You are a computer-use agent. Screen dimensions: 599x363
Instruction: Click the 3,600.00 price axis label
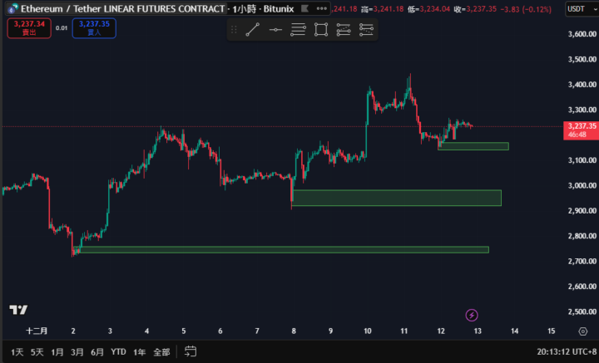pyautogui.click(x=582, y=34)
